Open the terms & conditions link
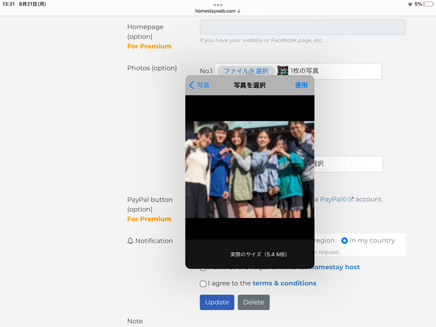 click(284, 283)
